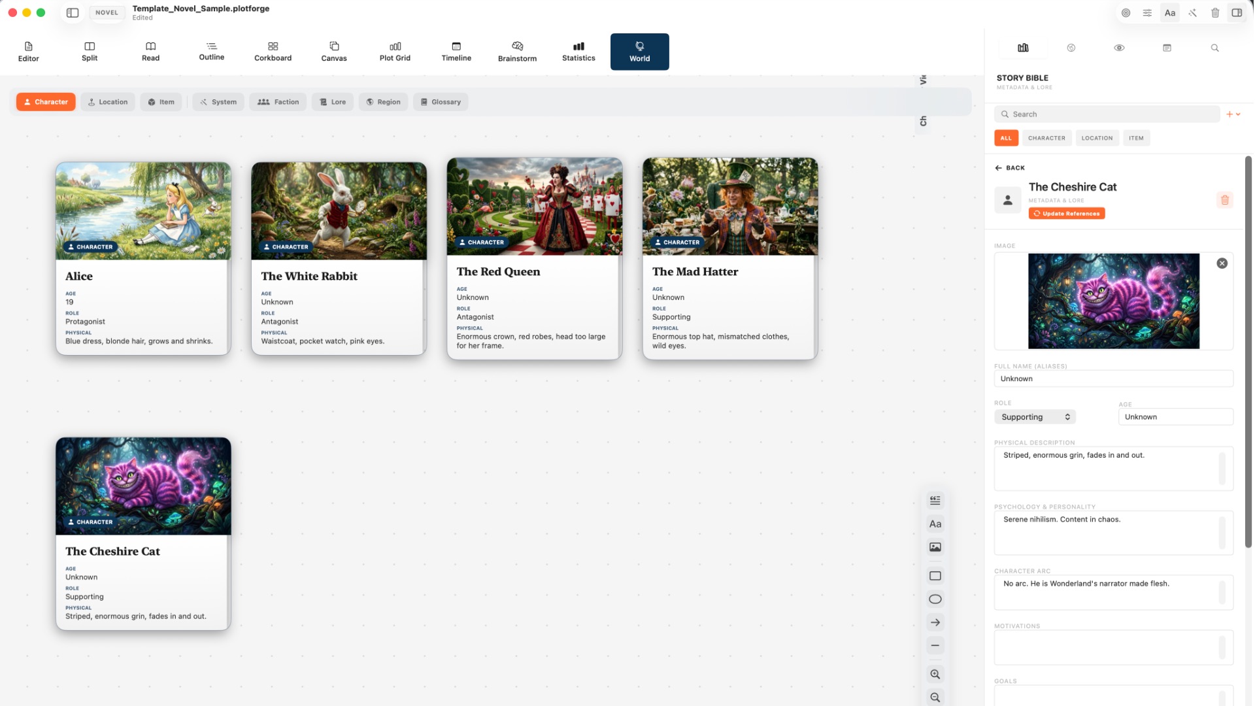Click the Story Bible search field
Viewport: 1255px width, 706px height.
point(1107,114)
